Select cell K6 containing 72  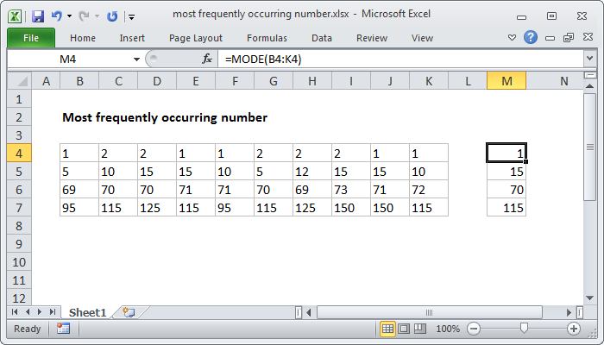pyautogui.click(x=429, y=190)
